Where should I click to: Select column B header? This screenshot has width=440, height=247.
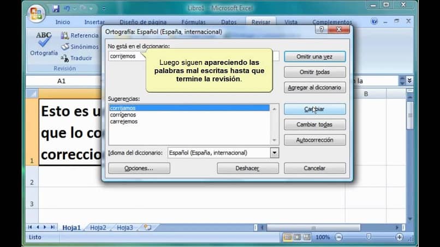[366, 94]
